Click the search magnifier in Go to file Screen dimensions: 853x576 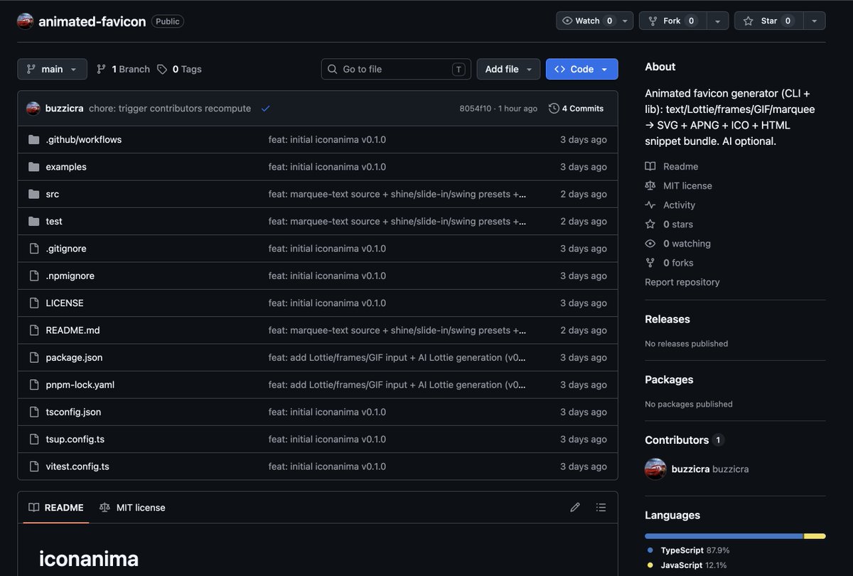click(x=333, y=69)
